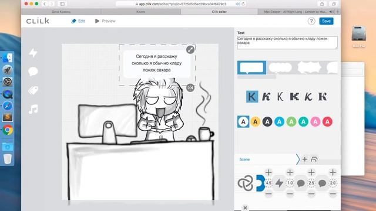Click the flip handle below the speech bubble

point(190,88)
